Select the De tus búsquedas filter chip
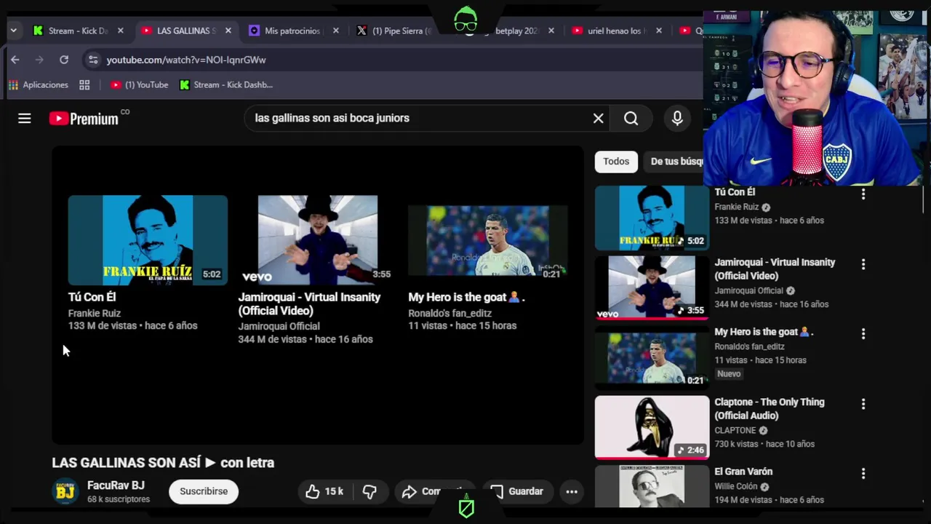 point(674,162)
